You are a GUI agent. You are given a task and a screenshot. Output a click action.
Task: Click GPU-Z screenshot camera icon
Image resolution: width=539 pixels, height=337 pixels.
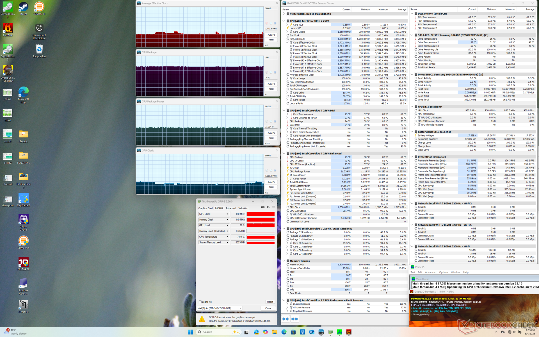(x=263, y=207)
